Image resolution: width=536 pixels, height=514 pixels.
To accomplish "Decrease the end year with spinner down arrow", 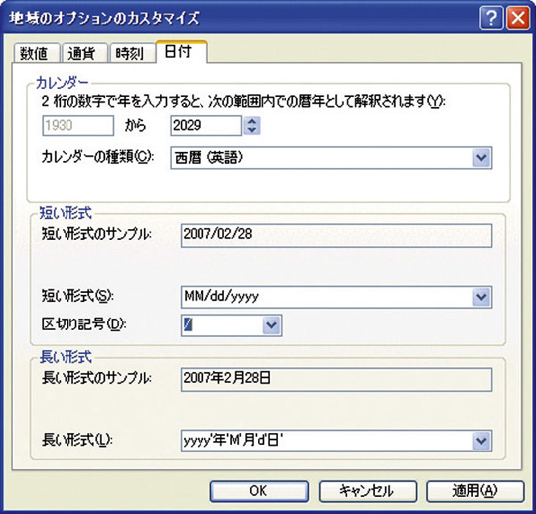I will (252, 130).
